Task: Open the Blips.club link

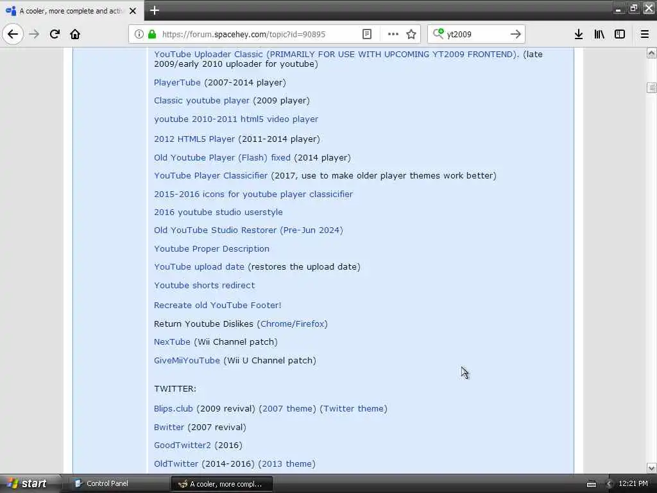Action: click(x=173, y=409)
